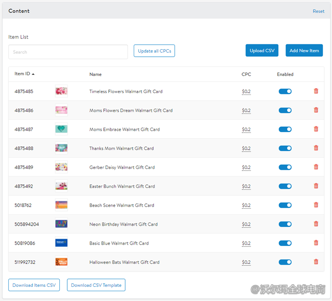Delete the Easter Bunch Walmart Gift Card

tap(316, 186)
